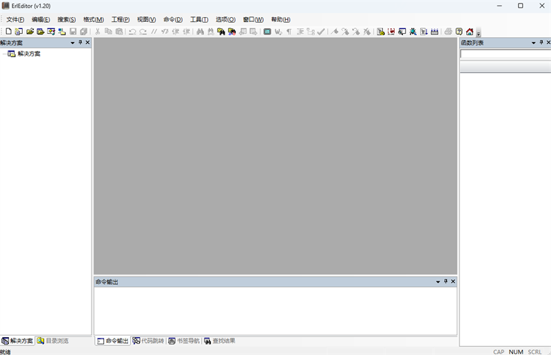Switch to the 目录浏览 tab

click(53, 341)
